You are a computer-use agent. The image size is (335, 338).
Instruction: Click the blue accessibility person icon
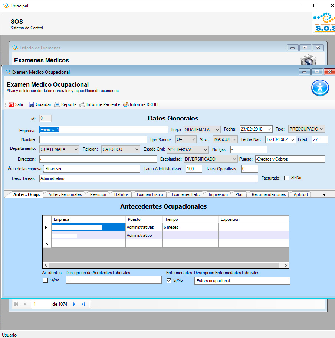tap(320, 88)
